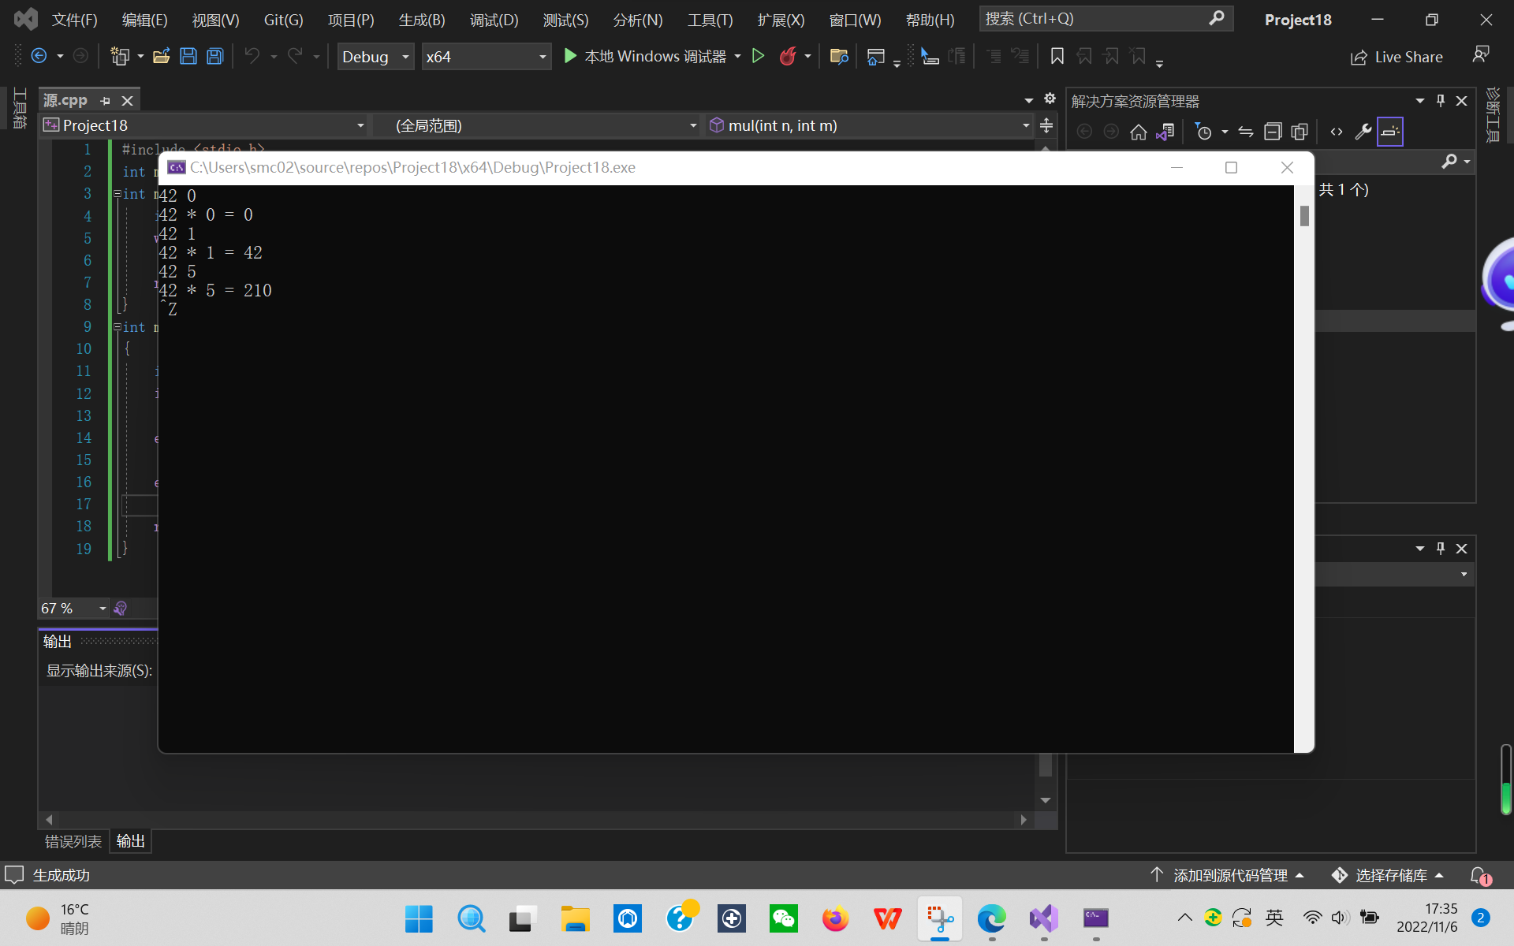Click the Home icon in Solution Explorer

pos(1138,132)
